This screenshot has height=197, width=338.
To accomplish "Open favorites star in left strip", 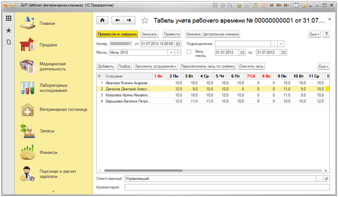I will coord(9,30).
